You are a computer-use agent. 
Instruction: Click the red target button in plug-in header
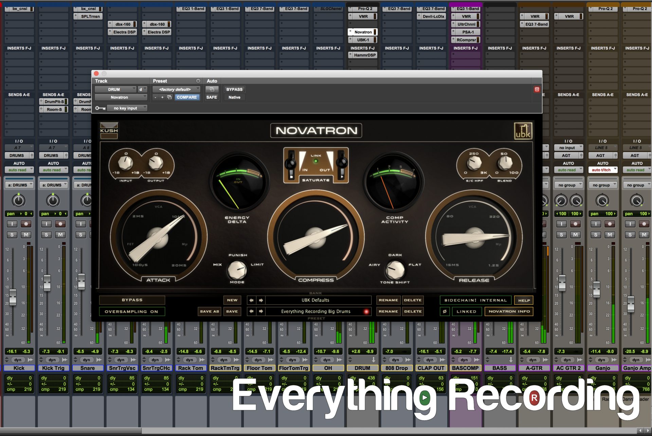click(x=537, y=89)
